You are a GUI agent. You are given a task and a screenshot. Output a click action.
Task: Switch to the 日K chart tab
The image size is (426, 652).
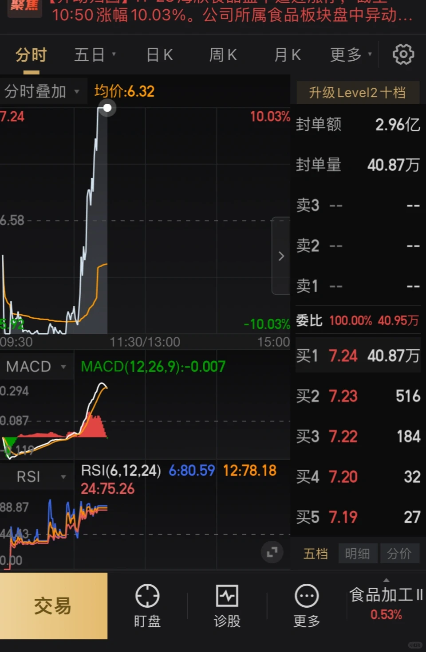tap(159, 54)
